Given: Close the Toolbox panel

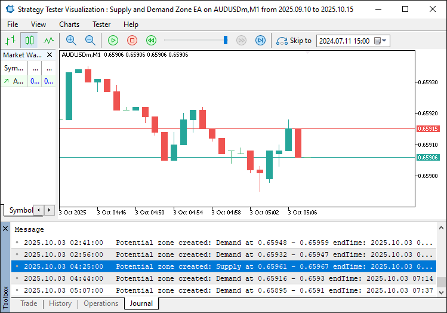Looking at the screenshot, I should pos(6,228).
